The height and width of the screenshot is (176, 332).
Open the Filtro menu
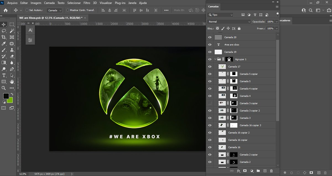(87, 3)
